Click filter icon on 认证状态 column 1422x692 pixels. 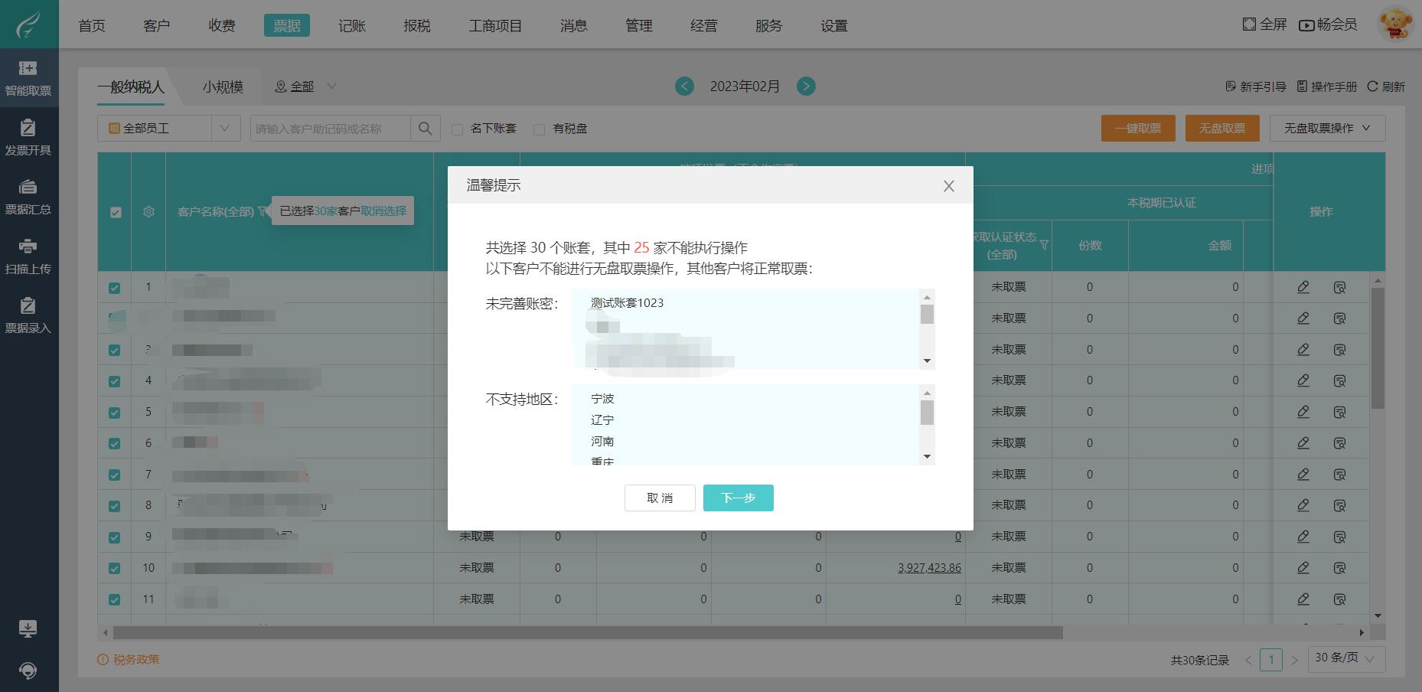1044,245
